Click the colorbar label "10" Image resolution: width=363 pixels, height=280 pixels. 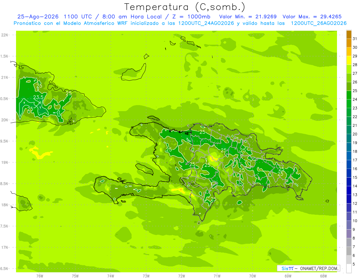(x=355, y=221)
